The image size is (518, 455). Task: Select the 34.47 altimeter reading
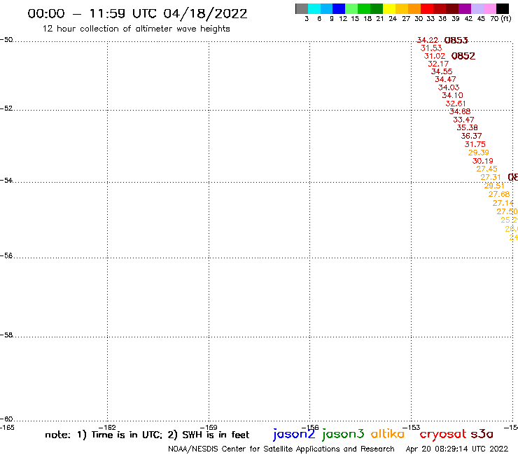[x=445, y=79]
